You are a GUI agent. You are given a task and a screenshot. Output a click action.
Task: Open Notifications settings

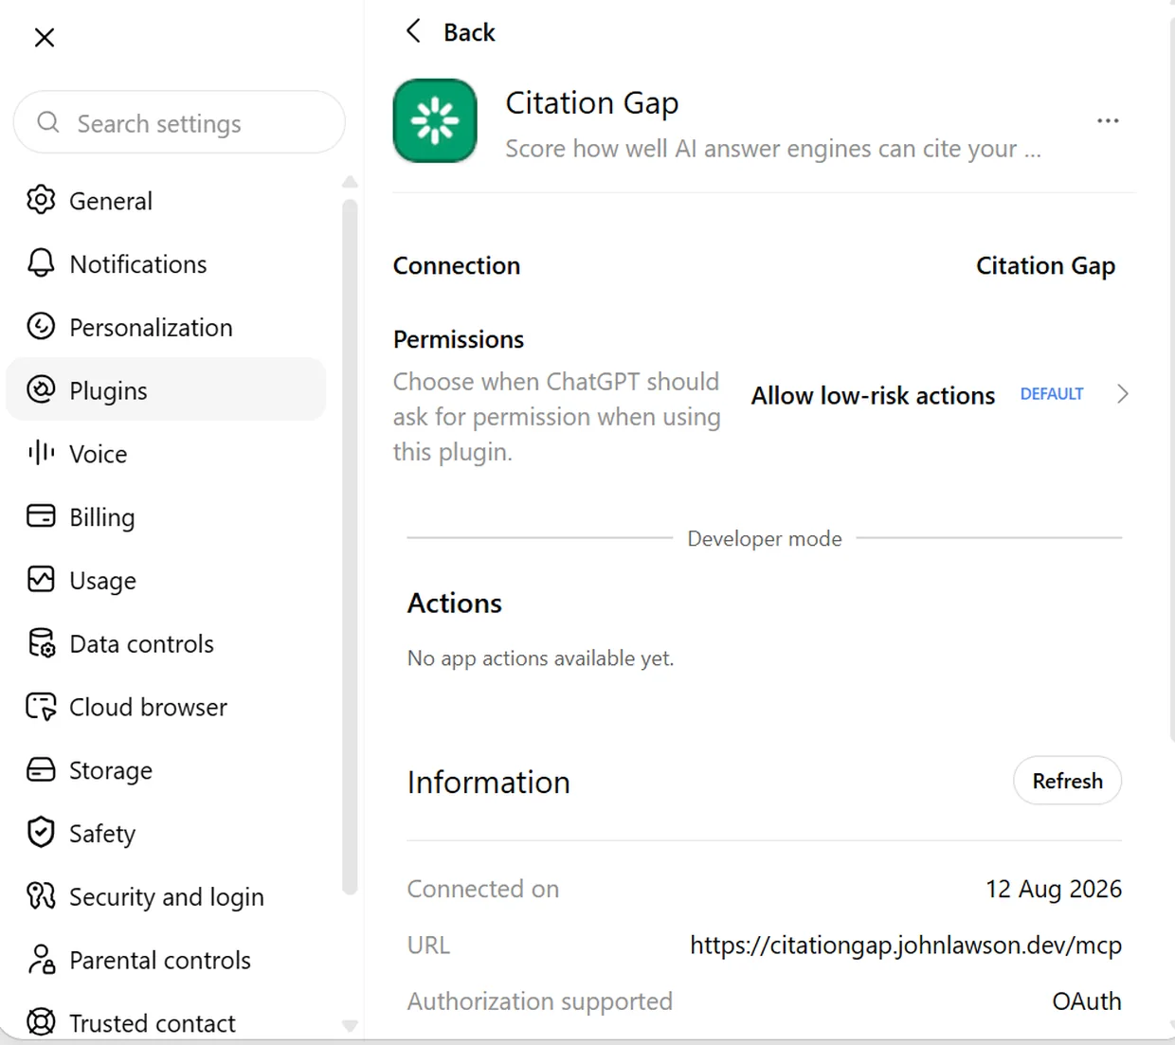(x=166, y=263)
